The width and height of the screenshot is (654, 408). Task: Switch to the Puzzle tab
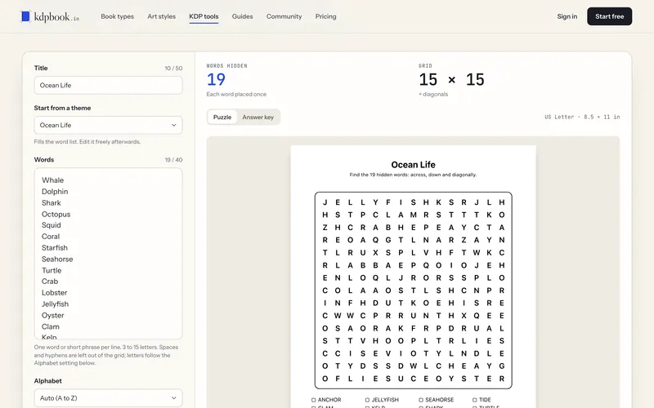(x=222, y=117)
